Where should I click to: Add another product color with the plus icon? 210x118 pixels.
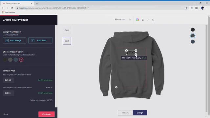tap(21, 60)
